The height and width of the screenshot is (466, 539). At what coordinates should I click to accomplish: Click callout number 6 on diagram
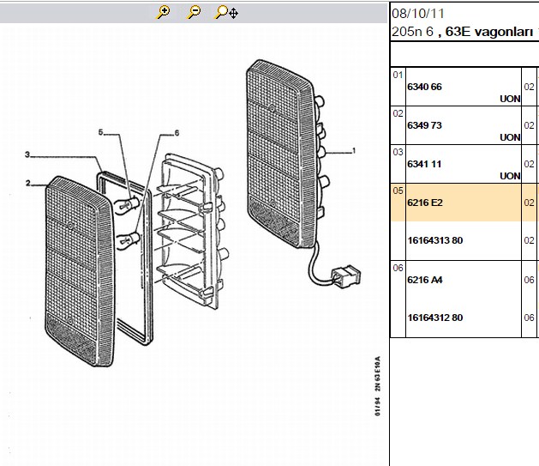[177, 133]
